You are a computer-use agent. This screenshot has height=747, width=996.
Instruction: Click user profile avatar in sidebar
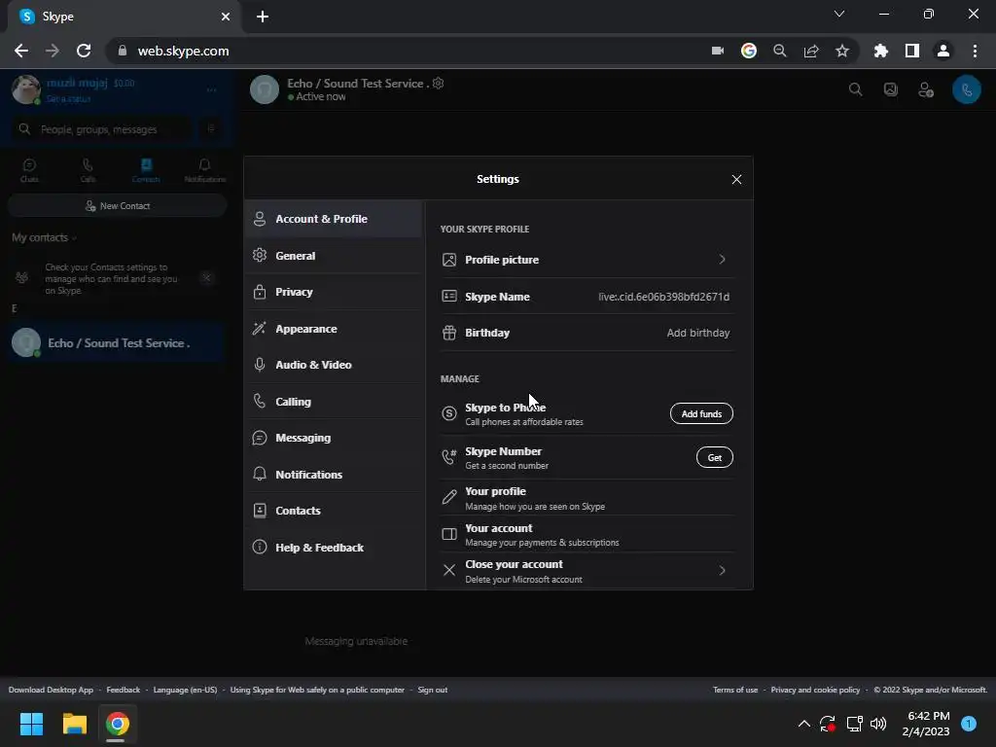click(26, 89)
